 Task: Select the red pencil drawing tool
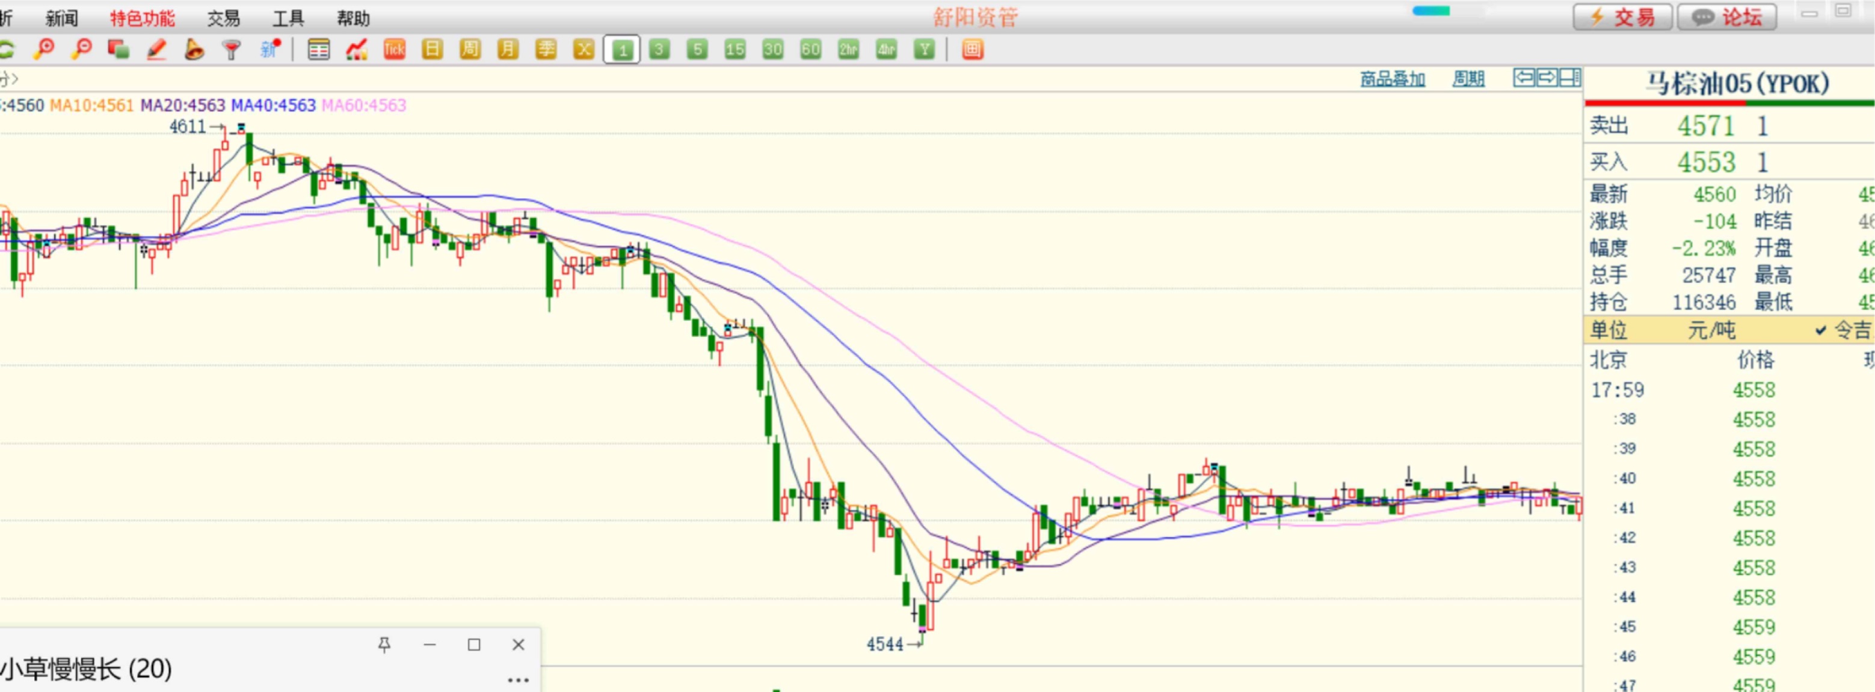click(156, 49)
